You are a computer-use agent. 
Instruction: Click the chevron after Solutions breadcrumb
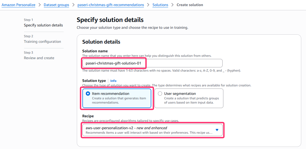coord(172,5)
